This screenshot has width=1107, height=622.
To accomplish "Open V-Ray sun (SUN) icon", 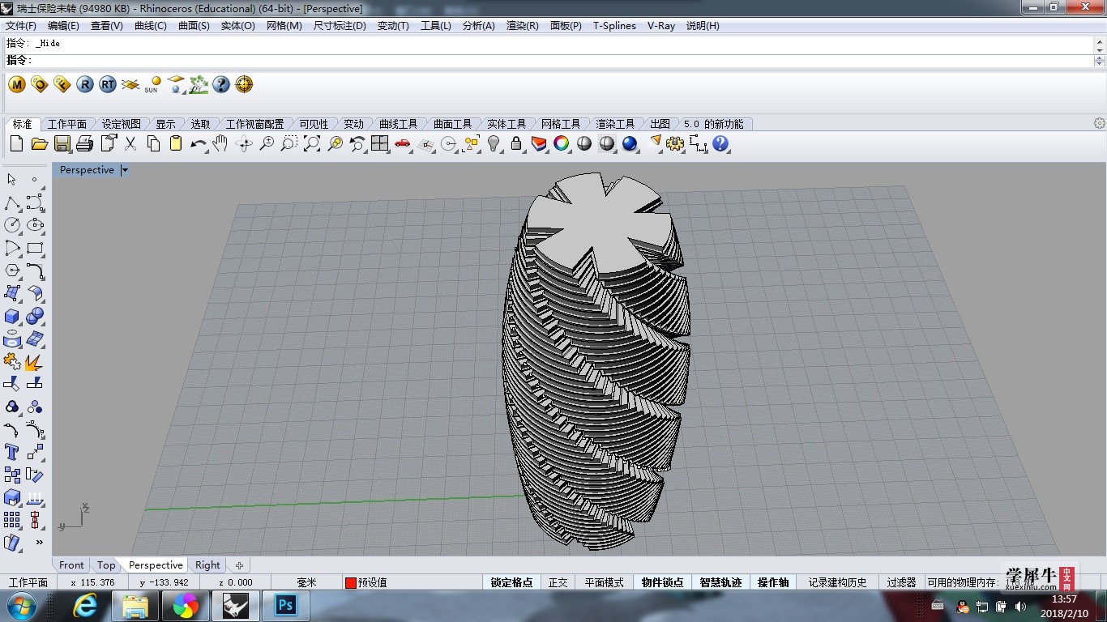I will click(153, 84).
